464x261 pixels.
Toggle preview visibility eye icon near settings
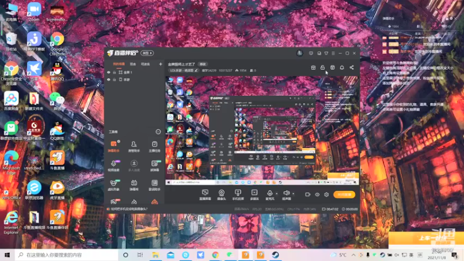[x=317, y=194]
